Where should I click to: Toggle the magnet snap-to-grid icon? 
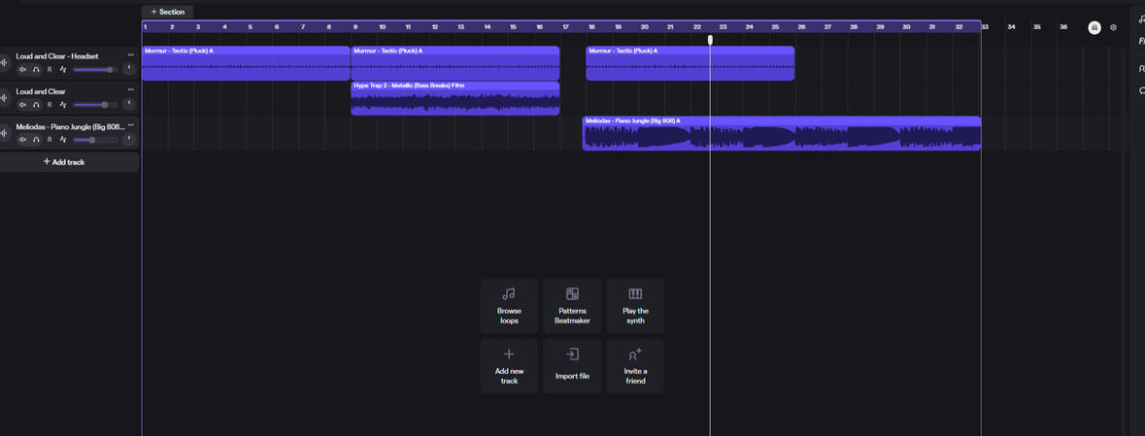click(x=1094, y=28)
